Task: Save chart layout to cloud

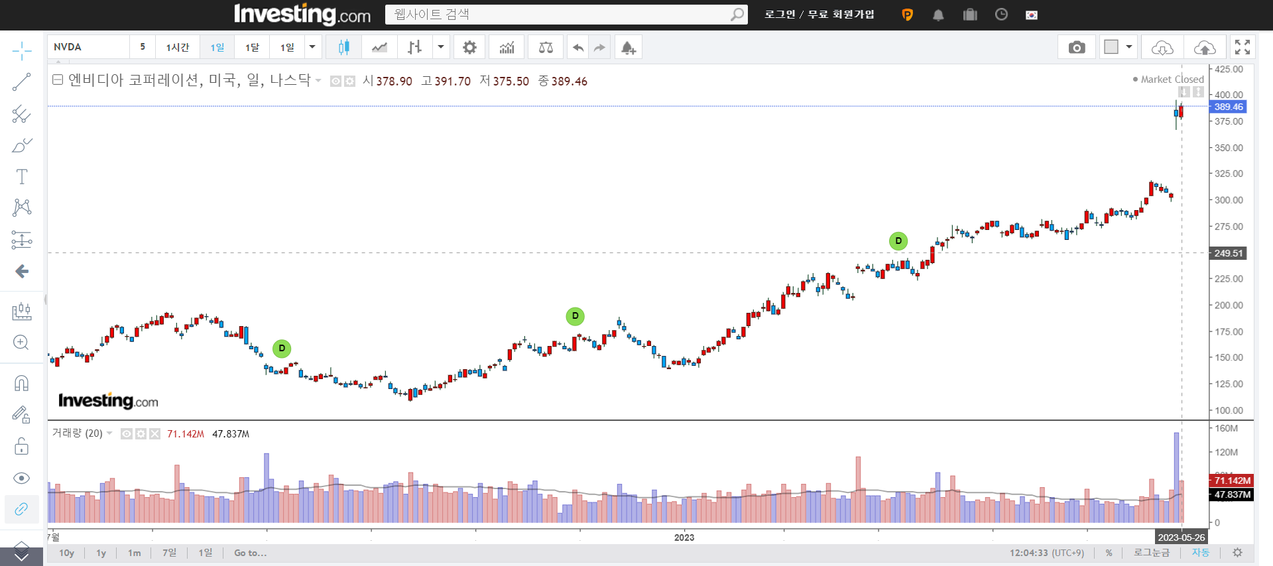Action: (1205, 47)
